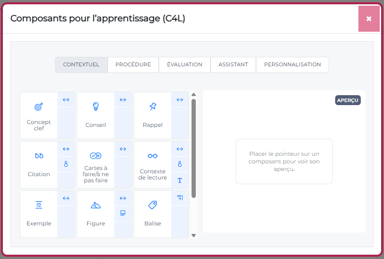The width and height of the screenshot is (384, 259).
Task: Insert the Exemple component
Action: (x=39, y=214)
